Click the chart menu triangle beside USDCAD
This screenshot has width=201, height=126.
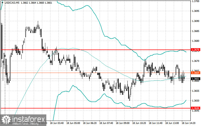2,3
